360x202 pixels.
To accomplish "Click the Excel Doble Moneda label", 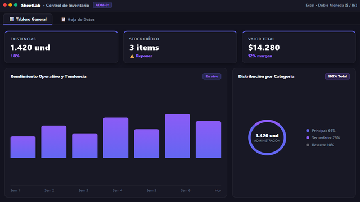I will [x=331, y=5].
